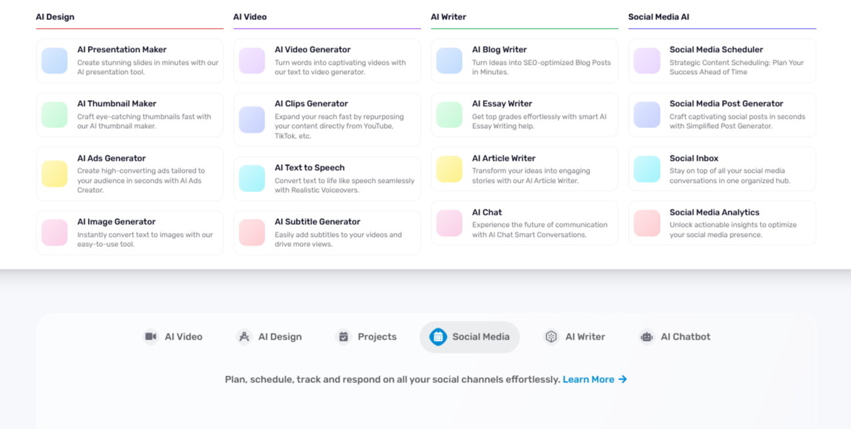Click the AI Thumbnail Maker green icon

(55, 115)
